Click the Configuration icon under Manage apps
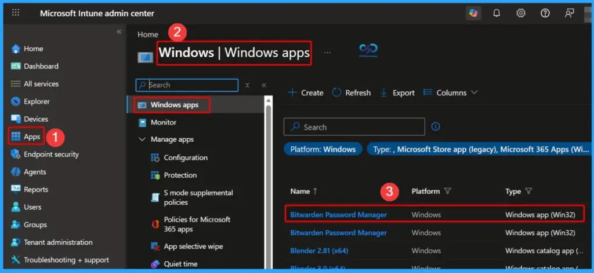Screen dimensions: 594x273 [x=155, y=158]
